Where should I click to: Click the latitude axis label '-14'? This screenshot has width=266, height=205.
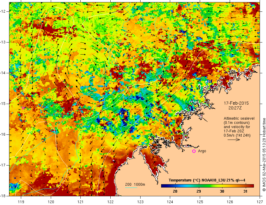(3, 73)
